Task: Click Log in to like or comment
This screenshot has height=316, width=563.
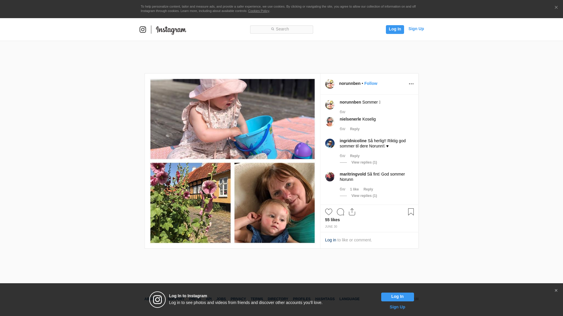Action: [x=330, y=240]
